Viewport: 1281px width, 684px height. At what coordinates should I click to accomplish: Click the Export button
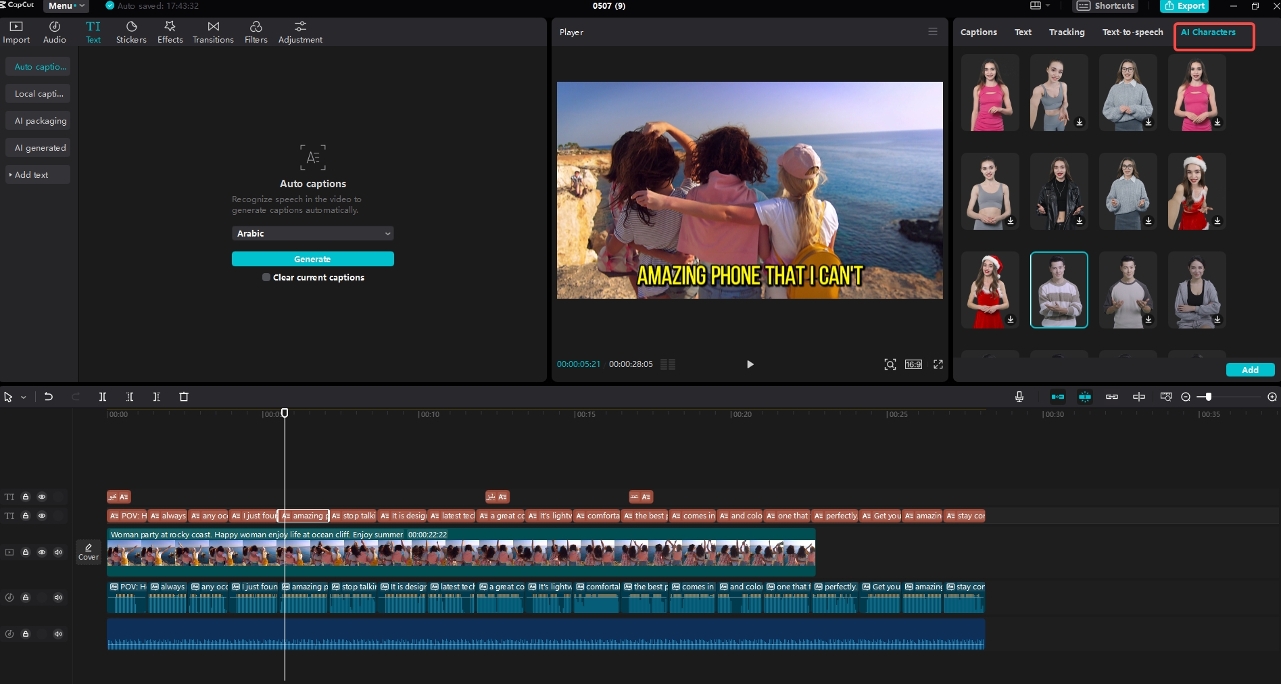(x=1184, y=6)
